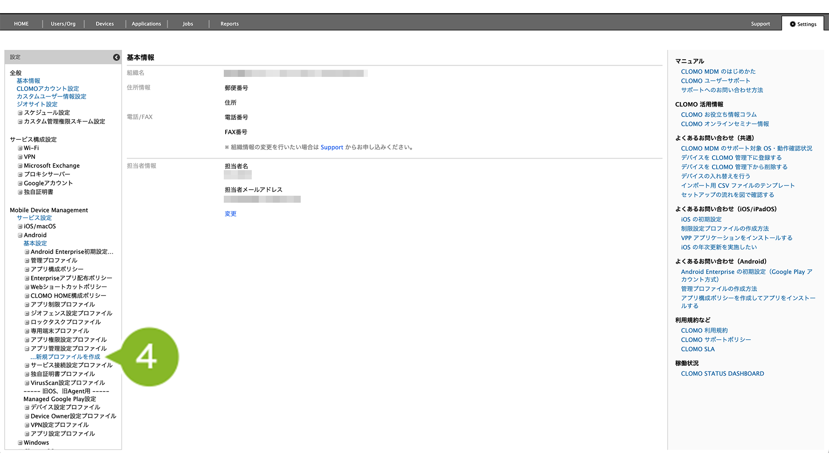Image resolution: width=829 pixels, height=466 pixels.
Task: Expand Webショートカットポリシー node
Action: (27, 287)
